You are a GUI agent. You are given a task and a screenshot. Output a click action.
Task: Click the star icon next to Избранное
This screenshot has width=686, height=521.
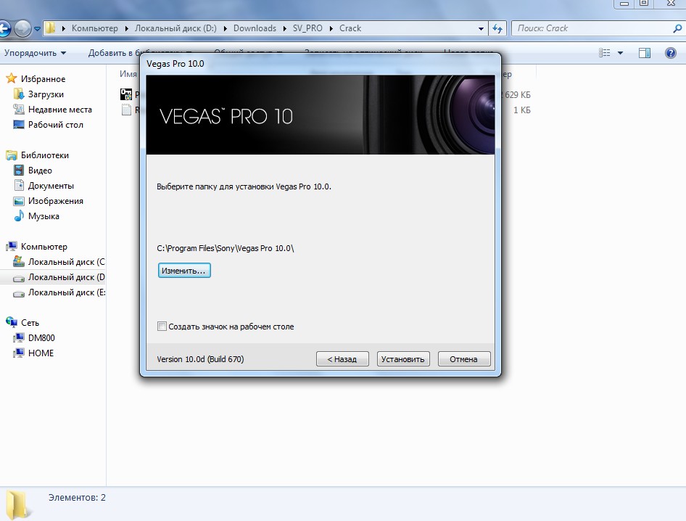pos(12,78)
